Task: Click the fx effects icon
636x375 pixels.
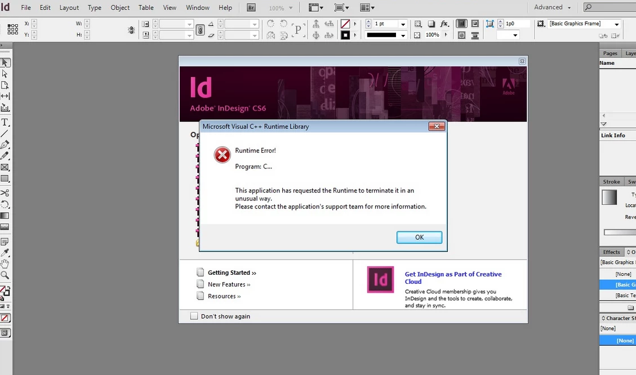Action: (x=444, y=24)
